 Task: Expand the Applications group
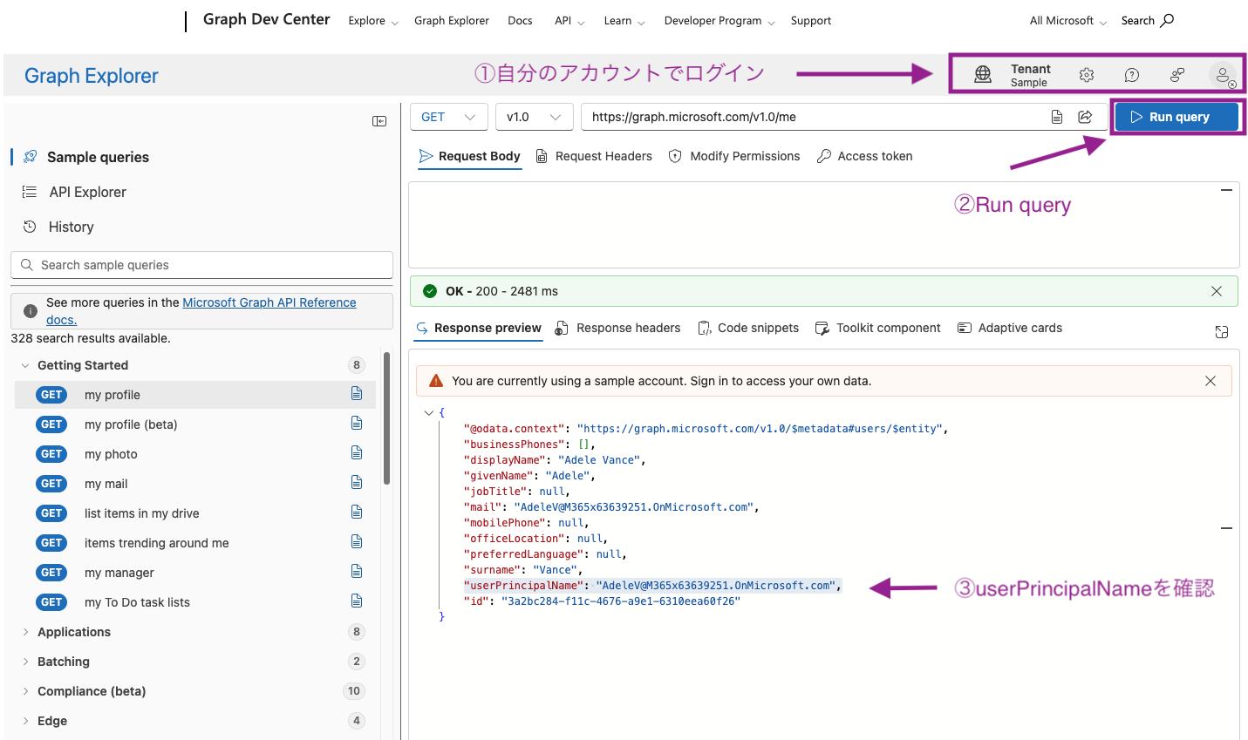25,632
